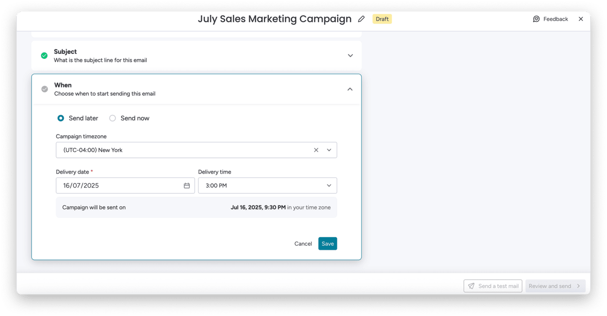Click Save to confirm the schedule

click(328, 243)
